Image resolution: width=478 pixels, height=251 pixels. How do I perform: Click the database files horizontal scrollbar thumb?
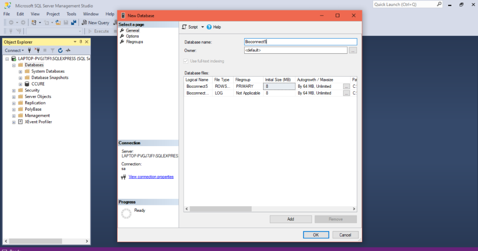[221, 209]
